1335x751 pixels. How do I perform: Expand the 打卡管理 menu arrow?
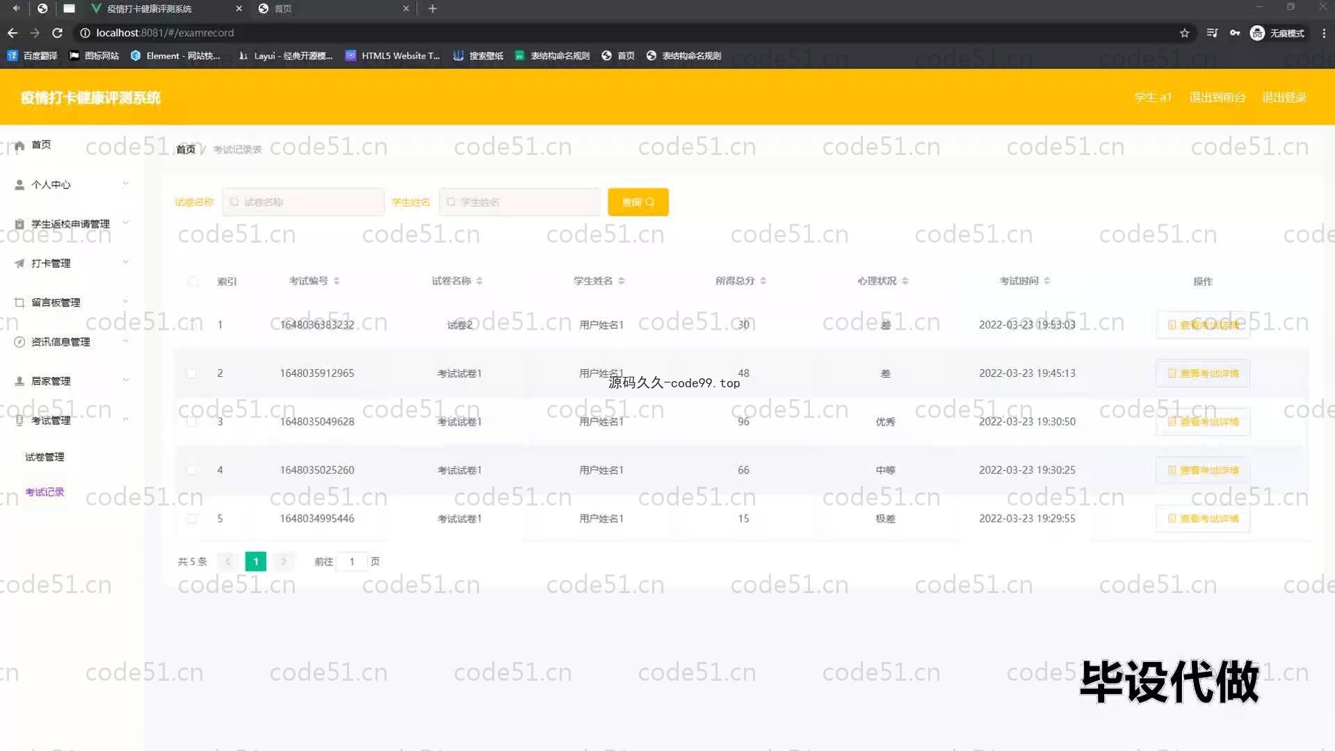pos(126,262)
